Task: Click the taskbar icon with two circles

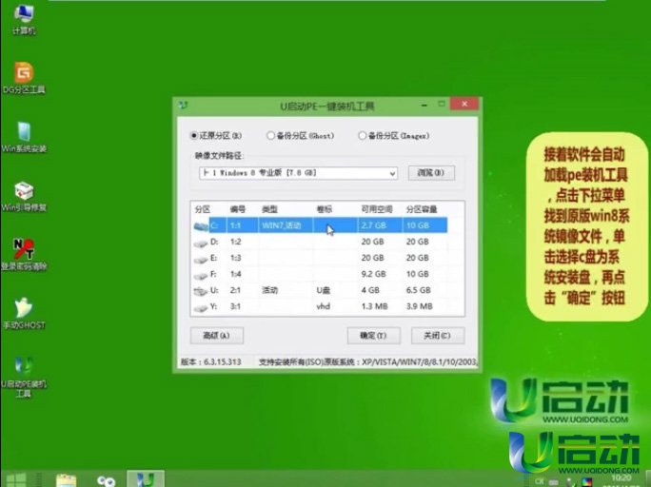Action: coord(107,480)
